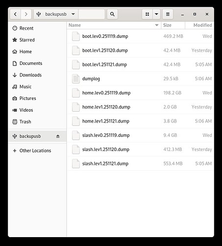Click the Home house icon in sidebar
The width and height of the screenshot is (222, 246).
[x=15, y=52]
